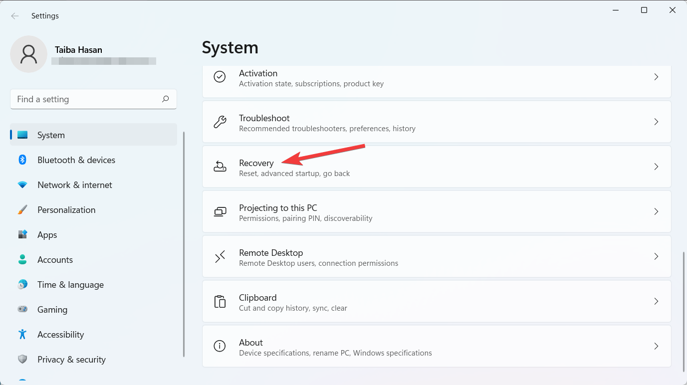Click the Recovery icon in System list

click(x=220, y=167)
